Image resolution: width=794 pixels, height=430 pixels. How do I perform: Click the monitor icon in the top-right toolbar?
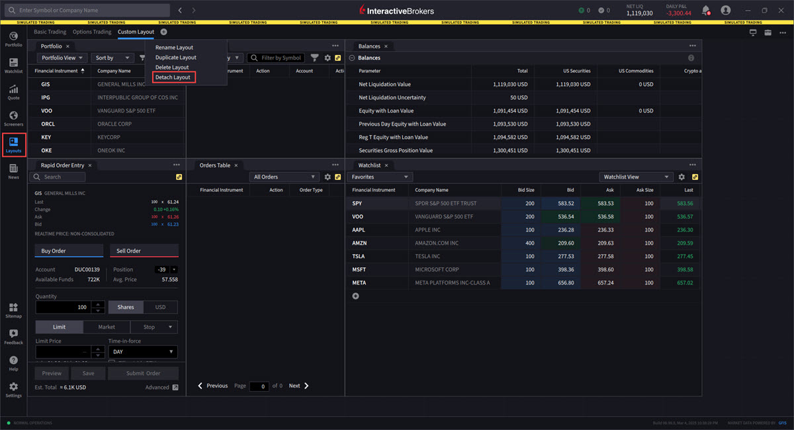[753, 32]
